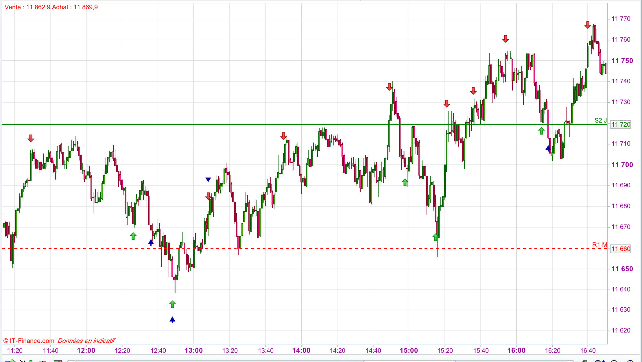Click the 11 660 price level box
Screen dimensions: 642x362
click(x=621, y=249)
